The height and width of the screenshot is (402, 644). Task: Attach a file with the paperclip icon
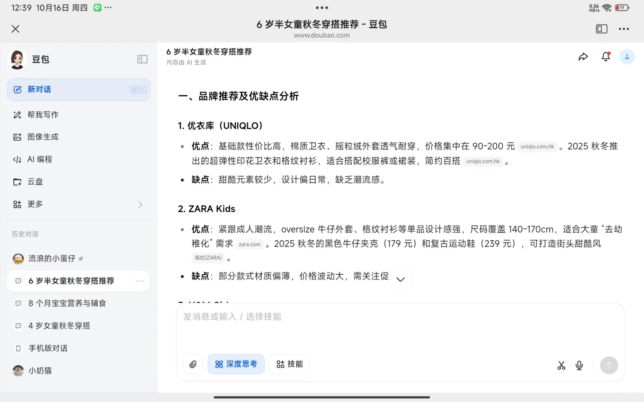point(193,364)
